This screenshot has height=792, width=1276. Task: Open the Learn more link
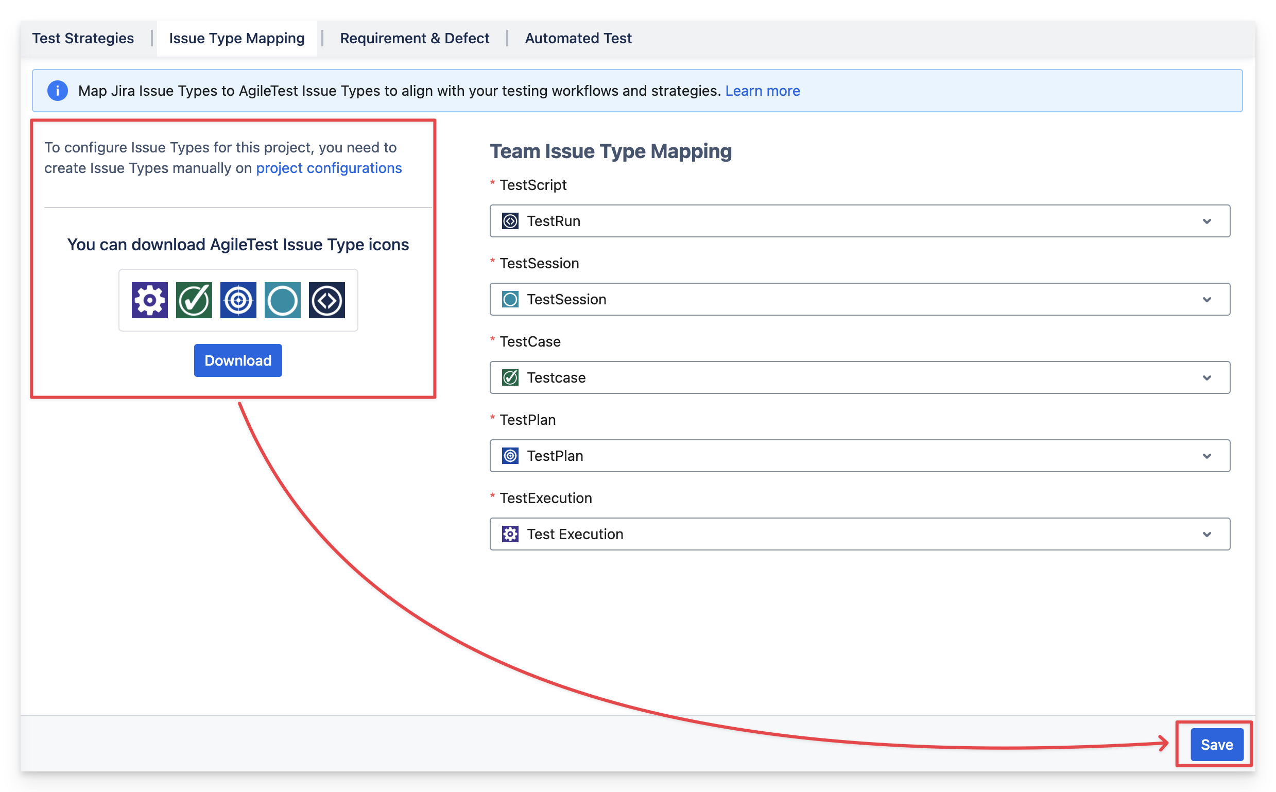coord(762,91)
